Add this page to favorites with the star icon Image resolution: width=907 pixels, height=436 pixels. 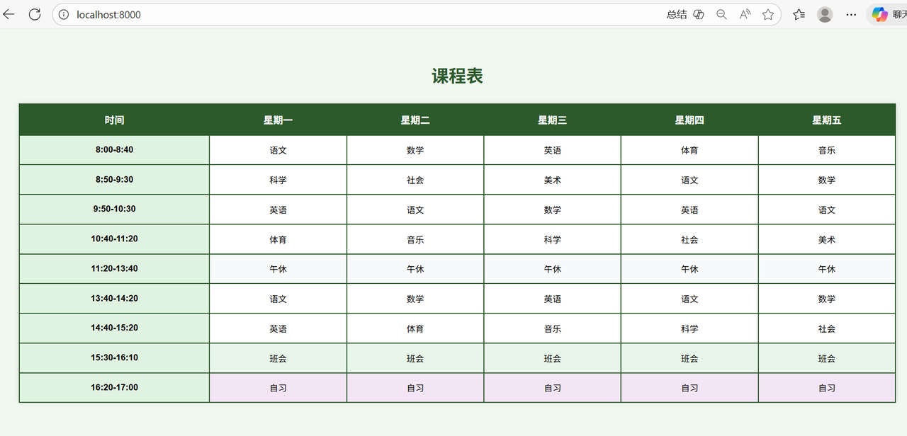coord(768,14)
